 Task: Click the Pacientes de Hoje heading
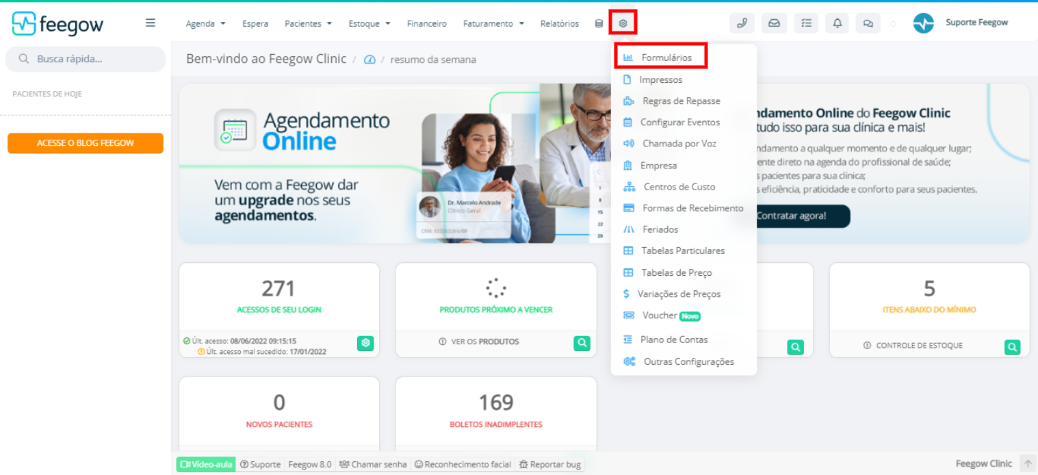coord(47,94)
